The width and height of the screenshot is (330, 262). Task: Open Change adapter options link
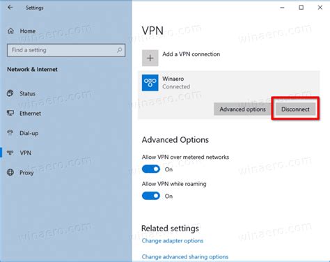point(173,240)
